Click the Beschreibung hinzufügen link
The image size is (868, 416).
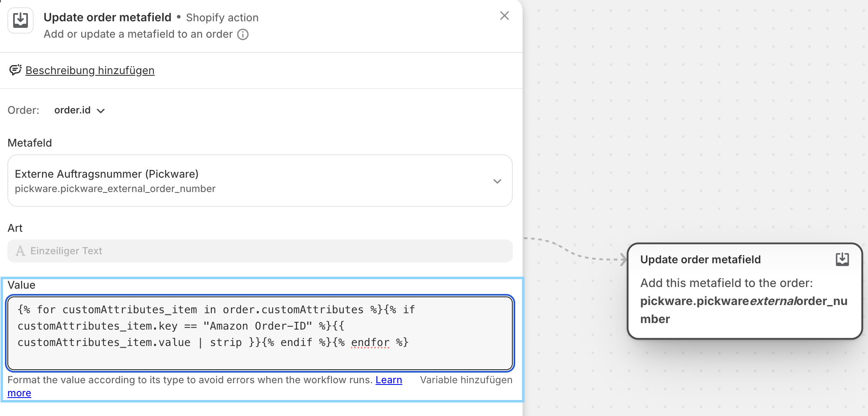(90, 70)
